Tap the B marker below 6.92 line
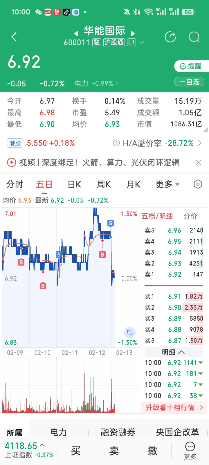Screen dimensions: 209x465 pos(43,286)
